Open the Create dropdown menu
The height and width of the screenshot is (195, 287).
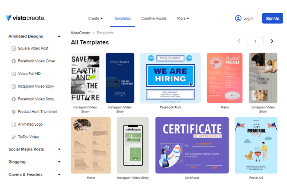(x=95, y=18)
